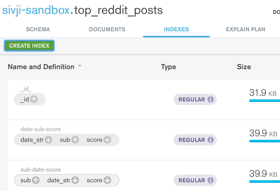
Task: Sort by the Size column header
Action: (x=244, y=67)
